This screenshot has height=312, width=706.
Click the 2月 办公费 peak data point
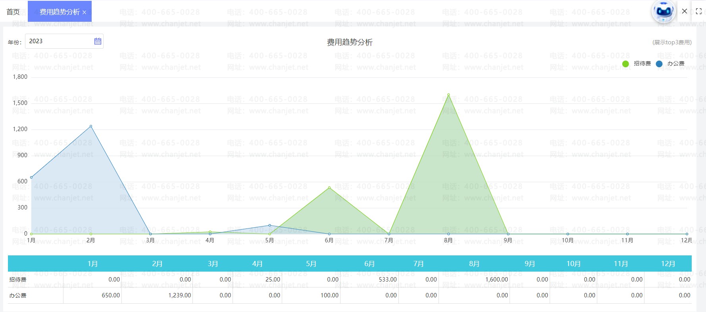click(x=91, y=126)
